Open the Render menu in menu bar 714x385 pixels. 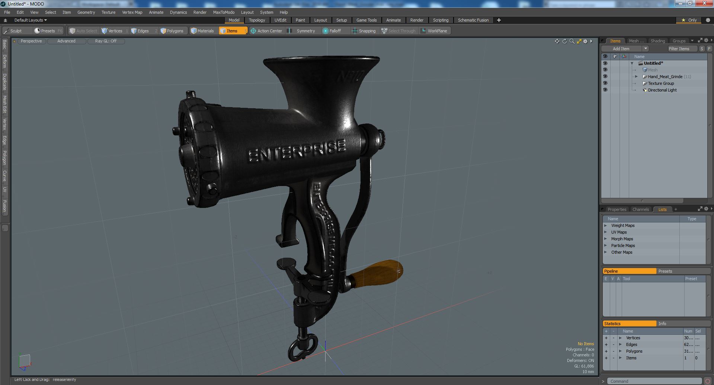200,12
